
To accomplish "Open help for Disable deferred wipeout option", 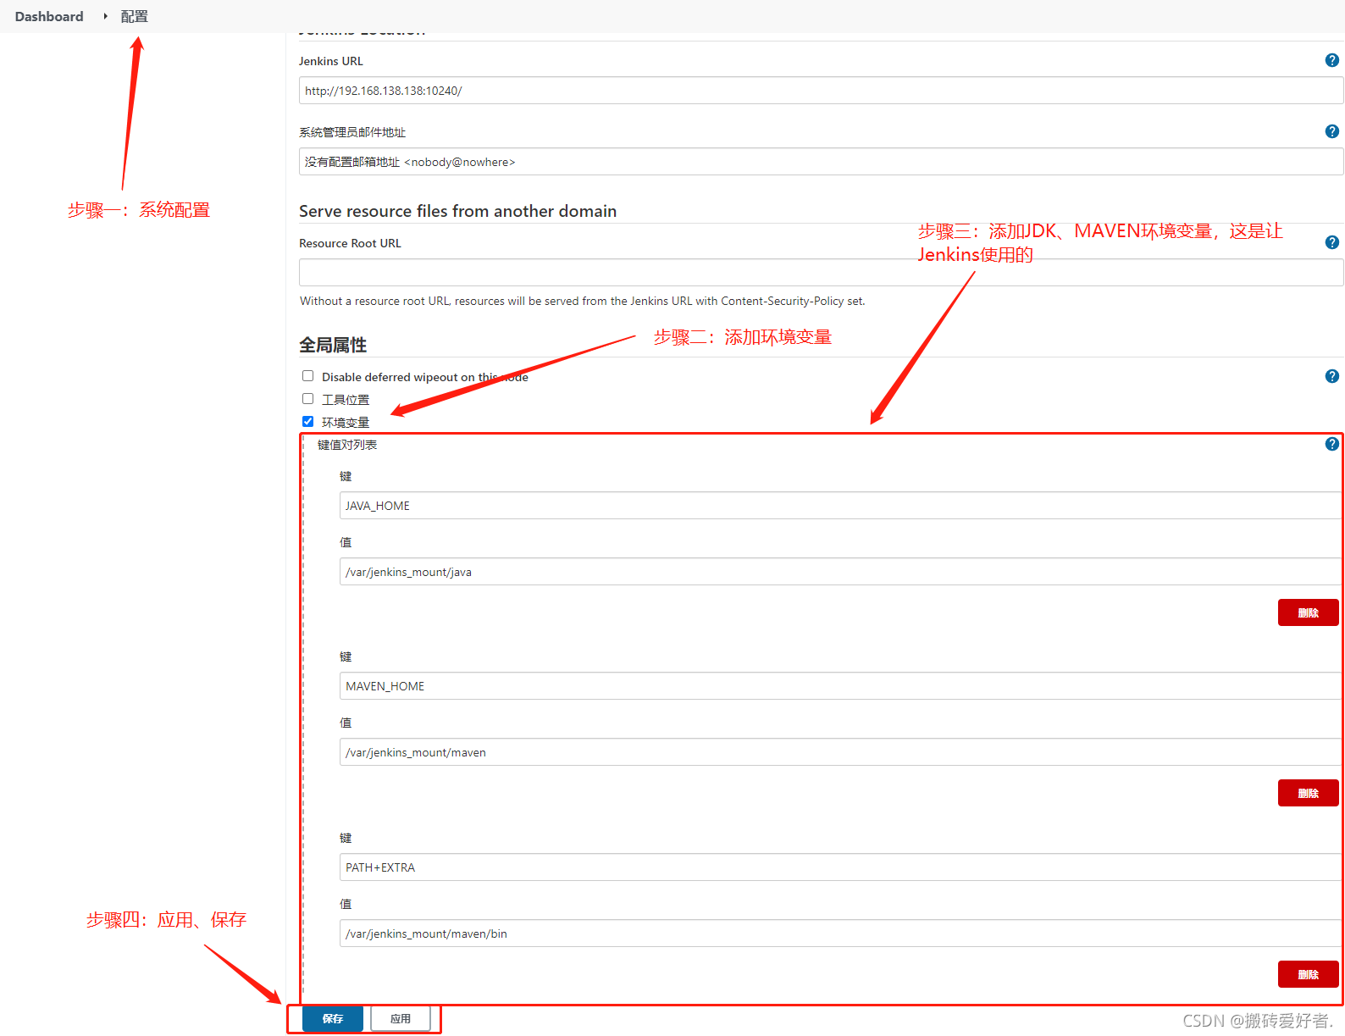I will pyautogui.click(x=1331, y=376).
